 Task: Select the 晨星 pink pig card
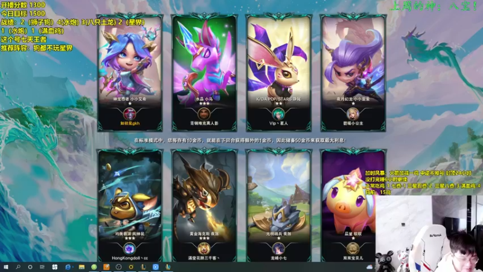[353, 205]
